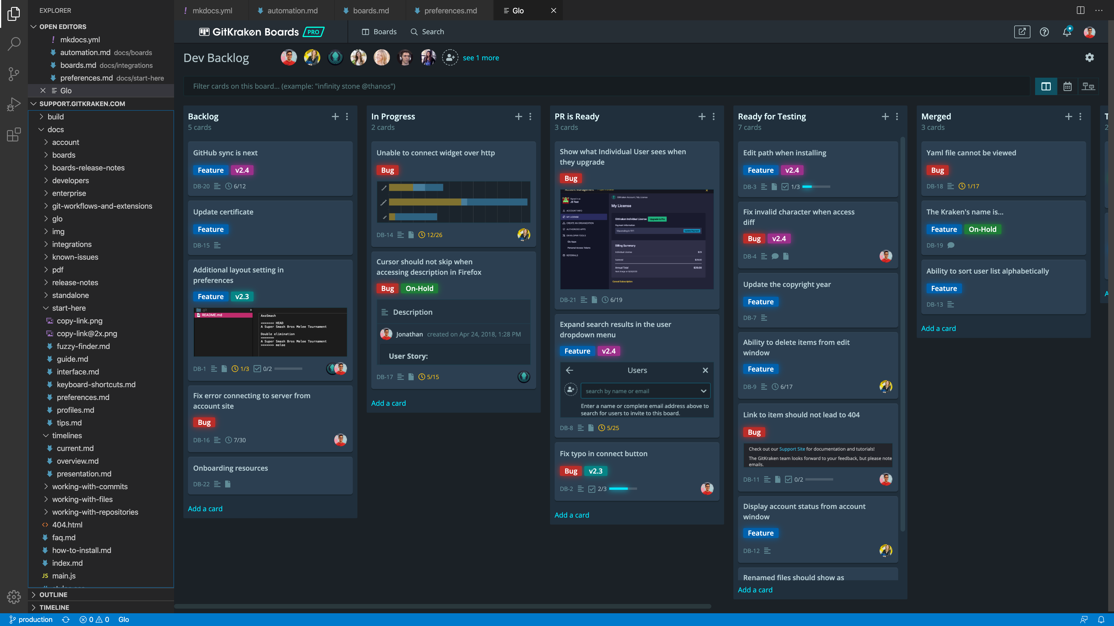Viewport: 1114px width, 626px height.
Task: Open Search in GitKraken Boards
Action: [427, 32]
